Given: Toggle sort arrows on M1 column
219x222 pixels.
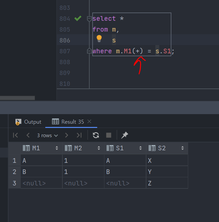Looking at the screenshot, I should pos(57,148).
